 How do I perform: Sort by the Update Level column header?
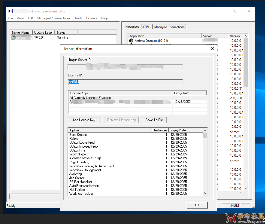43,32
